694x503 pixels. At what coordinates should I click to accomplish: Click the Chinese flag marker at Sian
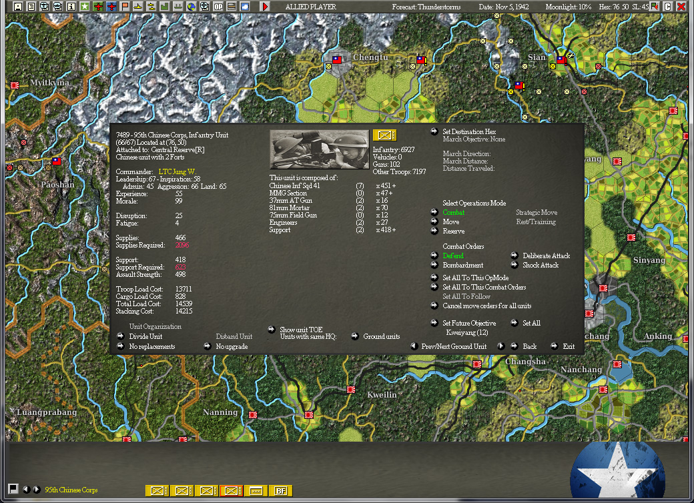(561, 60)
